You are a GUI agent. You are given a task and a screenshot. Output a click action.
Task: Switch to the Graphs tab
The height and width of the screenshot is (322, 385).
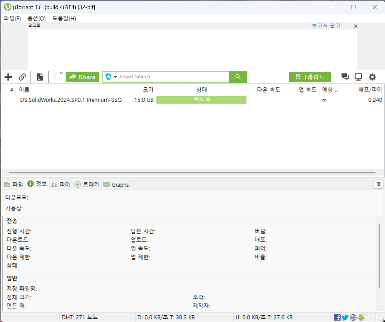coord(116,185)
